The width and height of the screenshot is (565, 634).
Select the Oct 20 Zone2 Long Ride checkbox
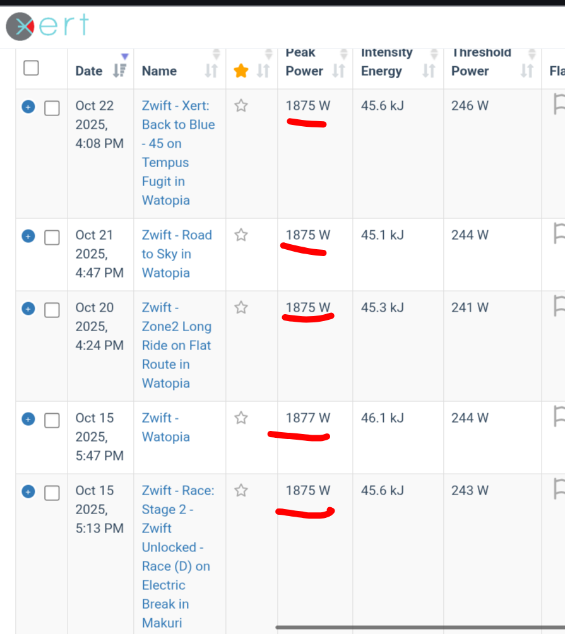click(x=52, y=310)
